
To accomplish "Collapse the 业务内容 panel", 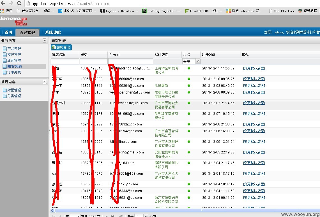I will 45,40.
